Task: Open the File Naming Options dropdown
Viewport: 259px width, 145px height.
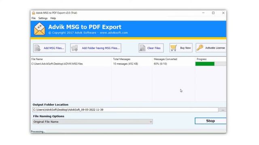Action: [x=93, y=122]
